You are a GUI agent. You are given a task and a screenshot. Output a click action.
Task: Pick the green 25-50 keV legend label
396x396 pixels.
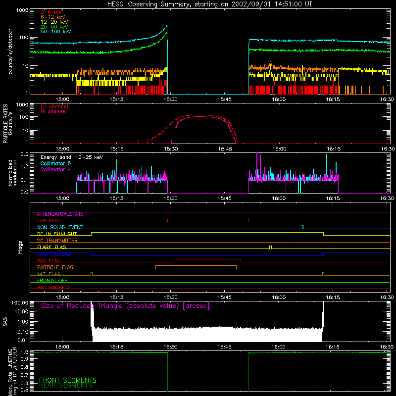(x=54, y=27)
